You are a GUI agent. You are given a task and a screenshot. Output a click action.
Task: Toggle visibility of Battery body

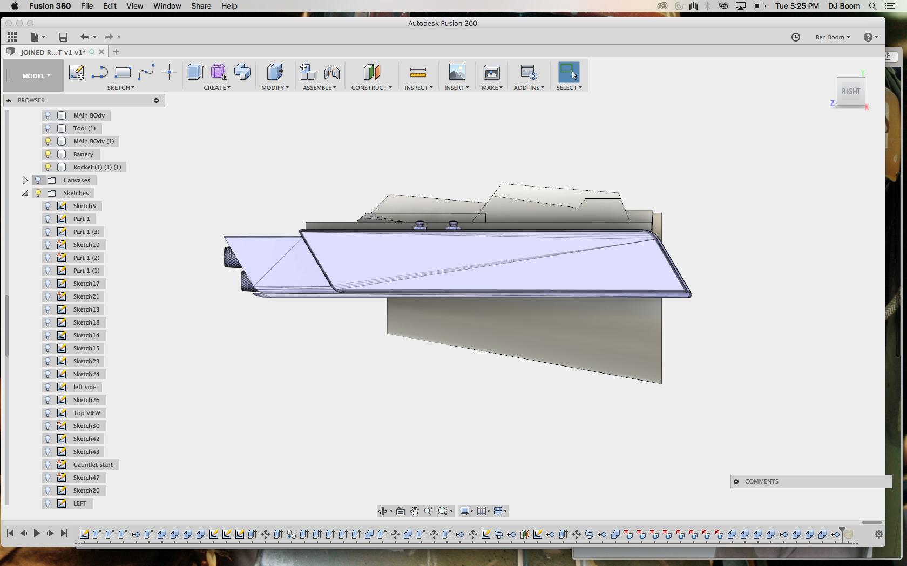(48, 154)
